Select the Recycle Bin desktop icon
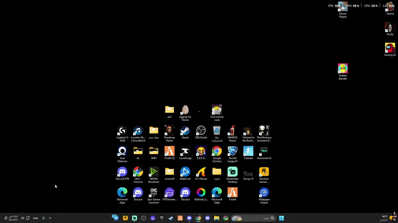 pos(217,134)
